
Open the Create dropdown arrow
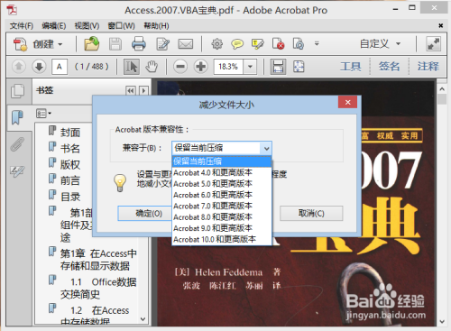tap(60, 44)
